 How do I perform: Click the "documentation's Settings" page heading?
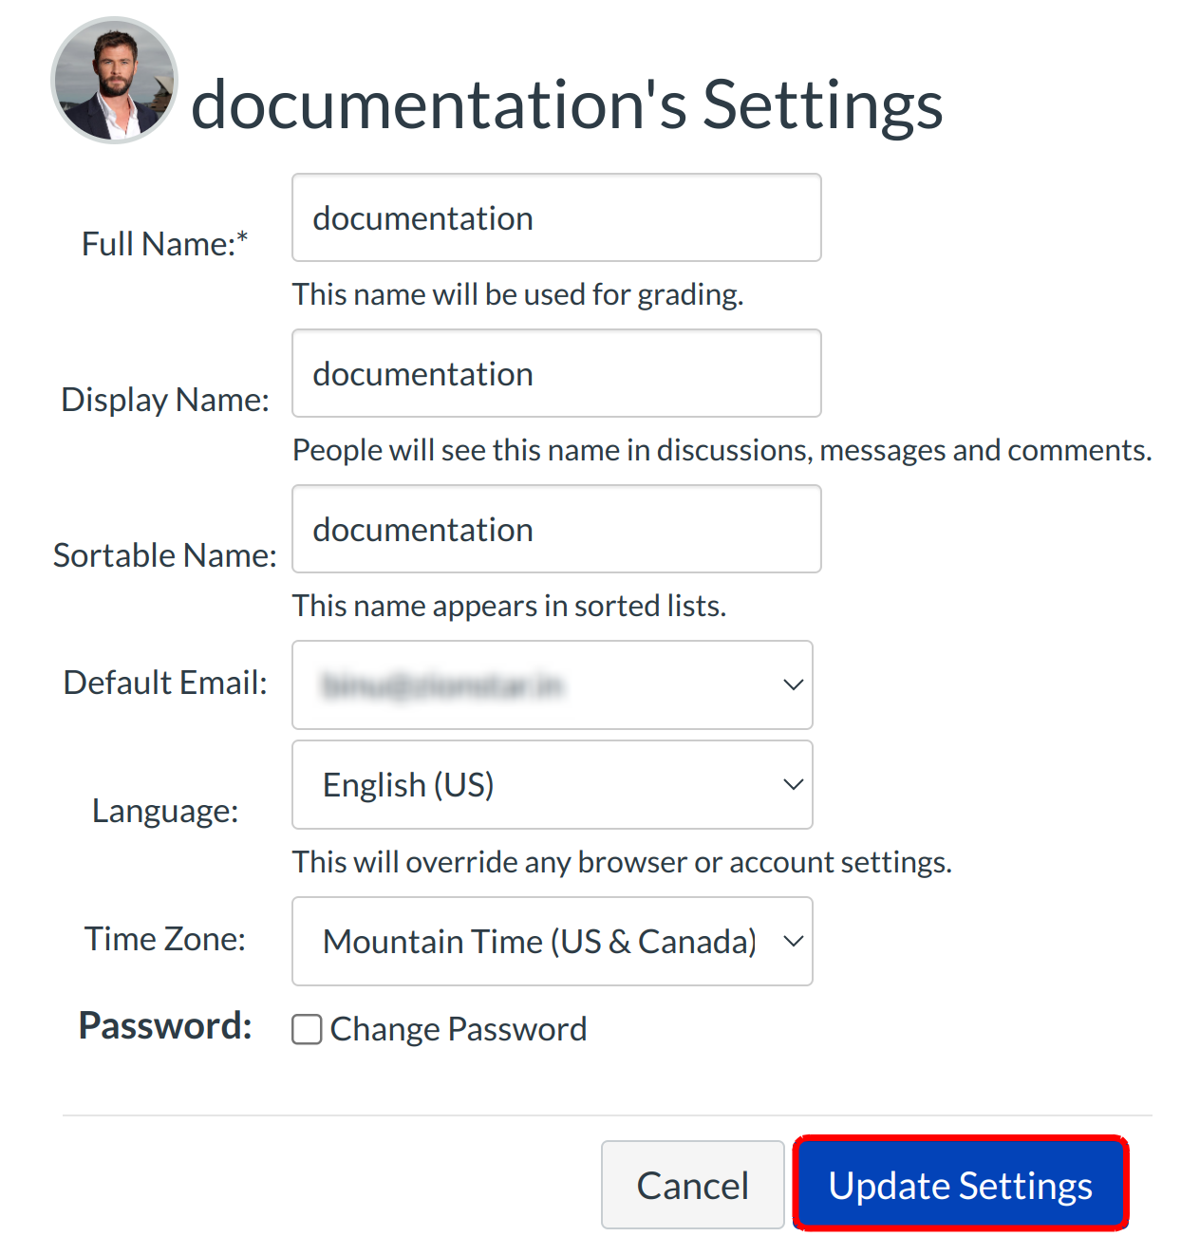click(567, 104)
